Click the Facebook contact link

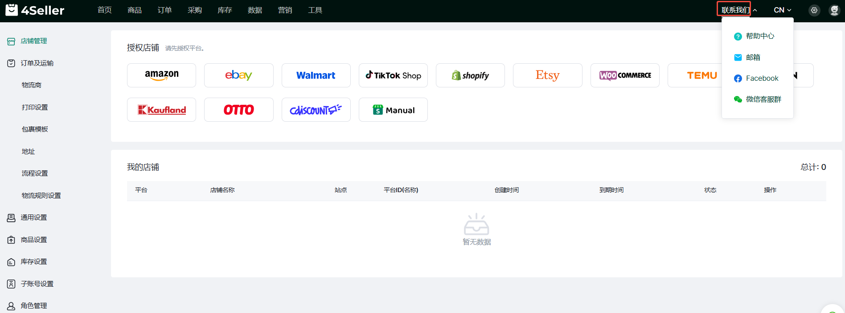coord(762,78)
